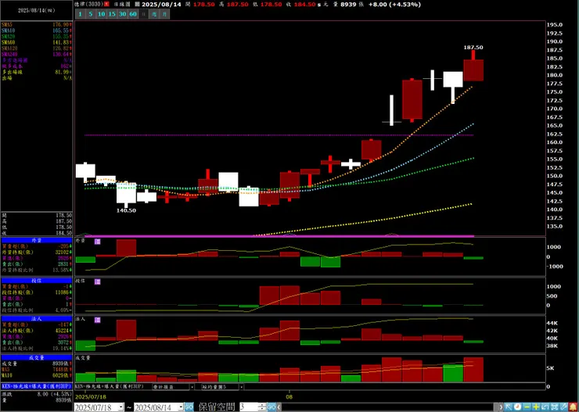Click the SMA120 row in legend
Viewport: 579px width, 412px height.
click(37, 48)
